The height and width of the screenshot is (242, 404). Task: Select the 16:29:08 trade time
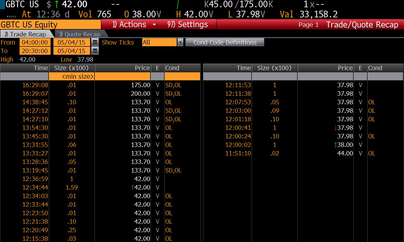point(35,85)
